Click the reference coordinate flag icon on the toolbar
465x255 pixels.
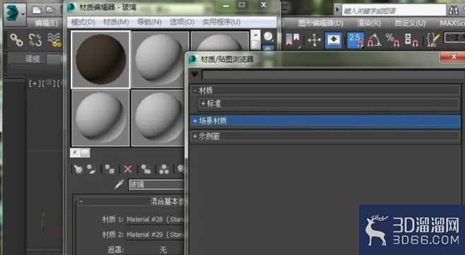[x=293, y=40]
